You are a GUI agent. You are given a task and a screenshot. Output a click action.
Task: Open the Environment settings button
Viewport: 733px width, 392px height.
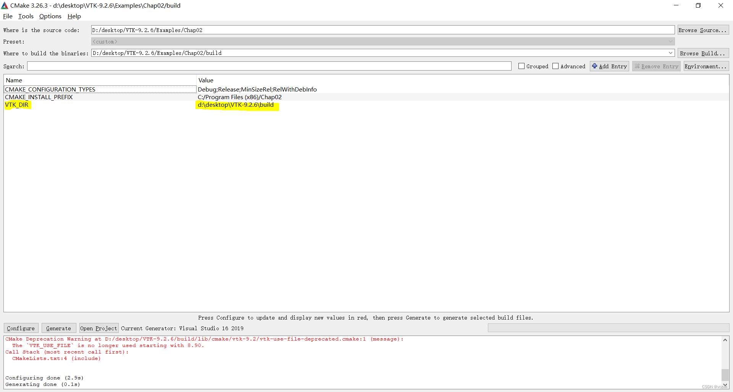[x=706, y=66]
